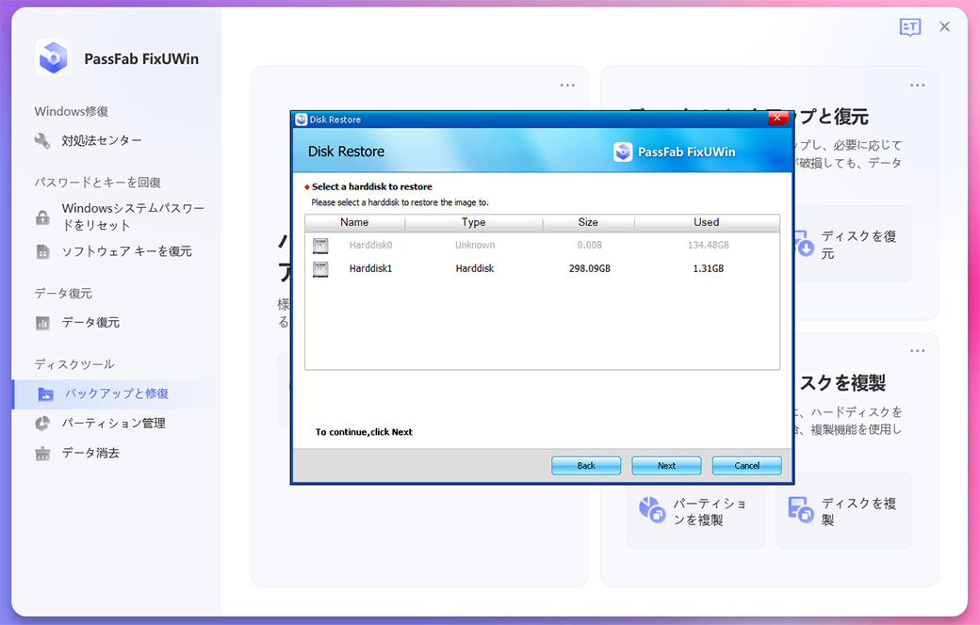Click the Harddisk0 drive icon

coord(320,246)
